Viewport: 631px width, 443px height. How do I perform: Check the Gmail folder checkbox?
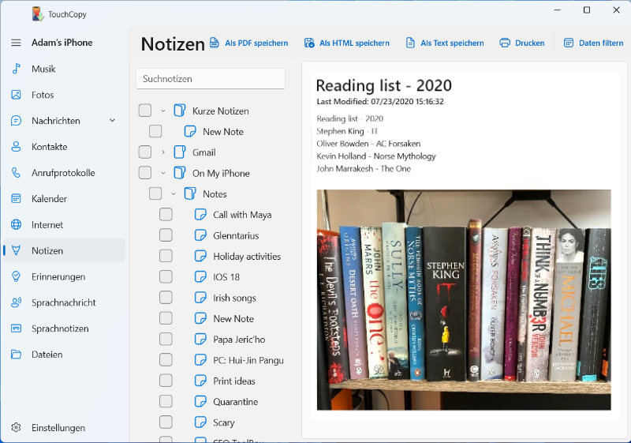pos(145,152)
